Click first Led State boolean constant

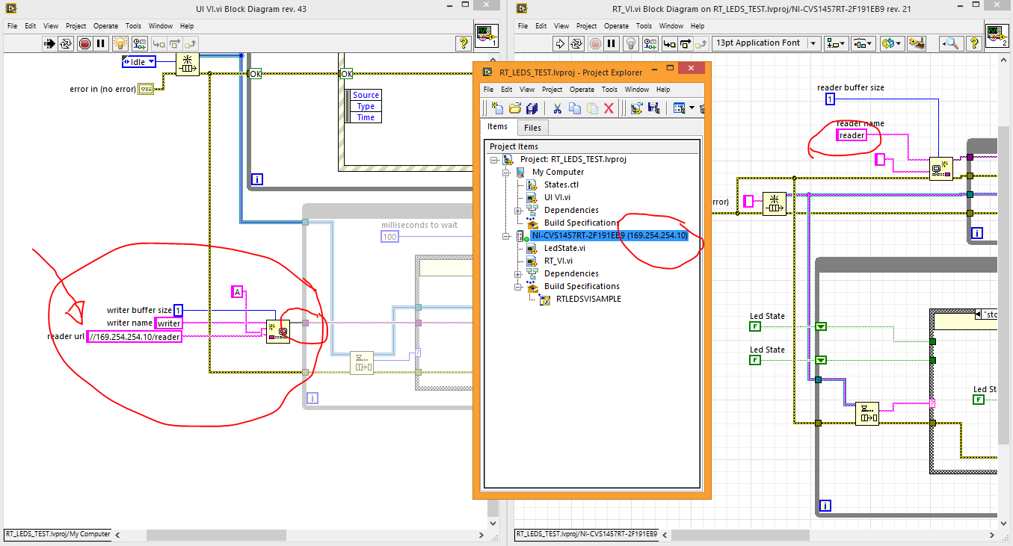755,326
